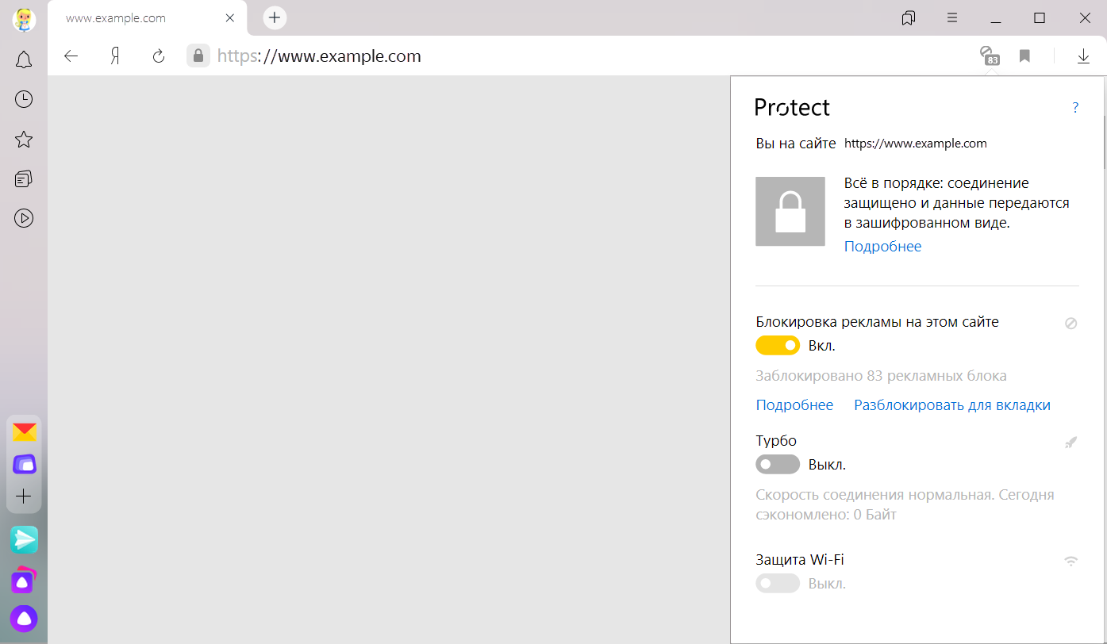Click the Protect logo heading
The image size is (1107, 644).
pyautogui.click(x=792, y=107)
